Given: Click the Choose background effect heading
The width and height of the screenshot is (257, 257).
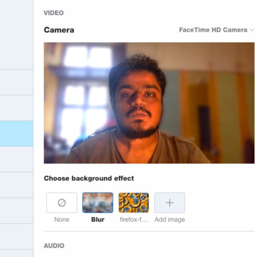Looking at the screenshot, I should pos(89,178).
